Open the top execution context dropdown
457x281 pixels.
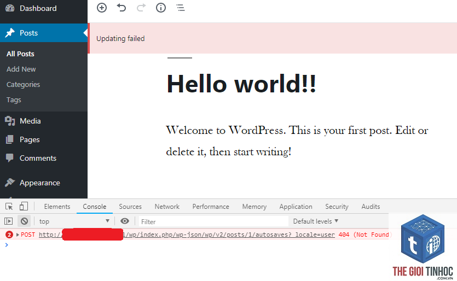74,221
